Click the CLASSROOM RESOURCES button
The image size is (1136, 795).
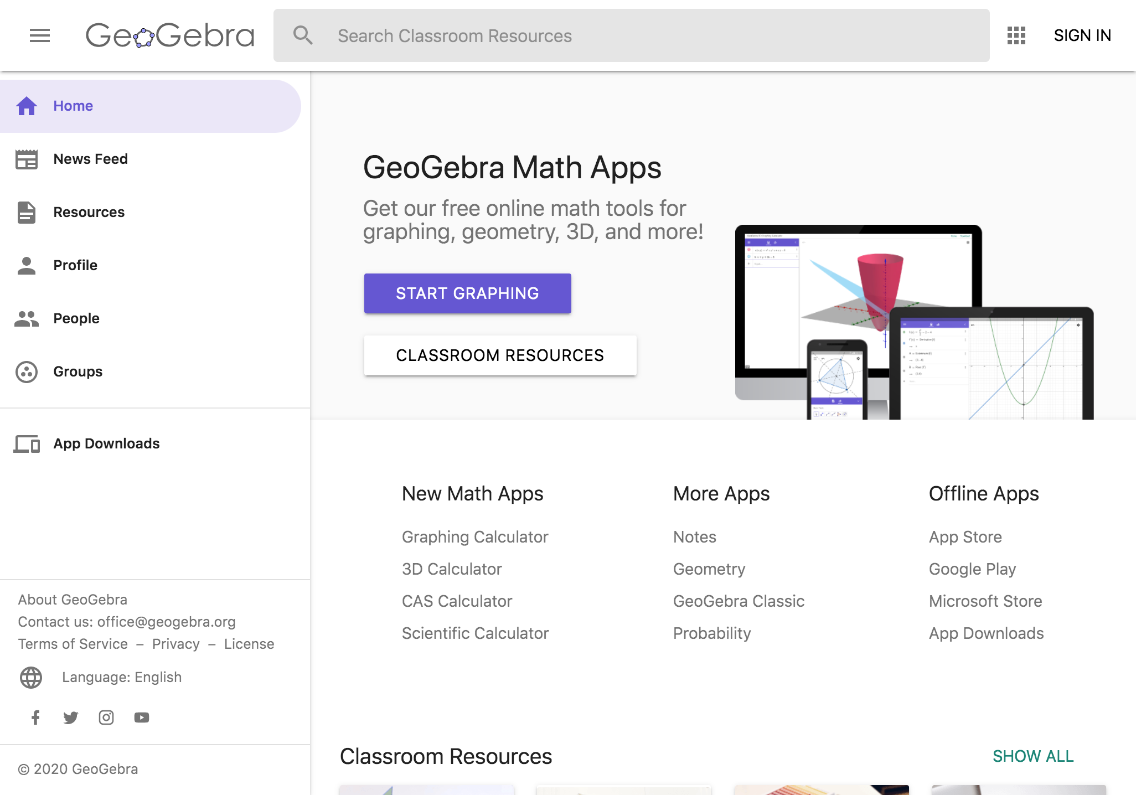(499, 355)
